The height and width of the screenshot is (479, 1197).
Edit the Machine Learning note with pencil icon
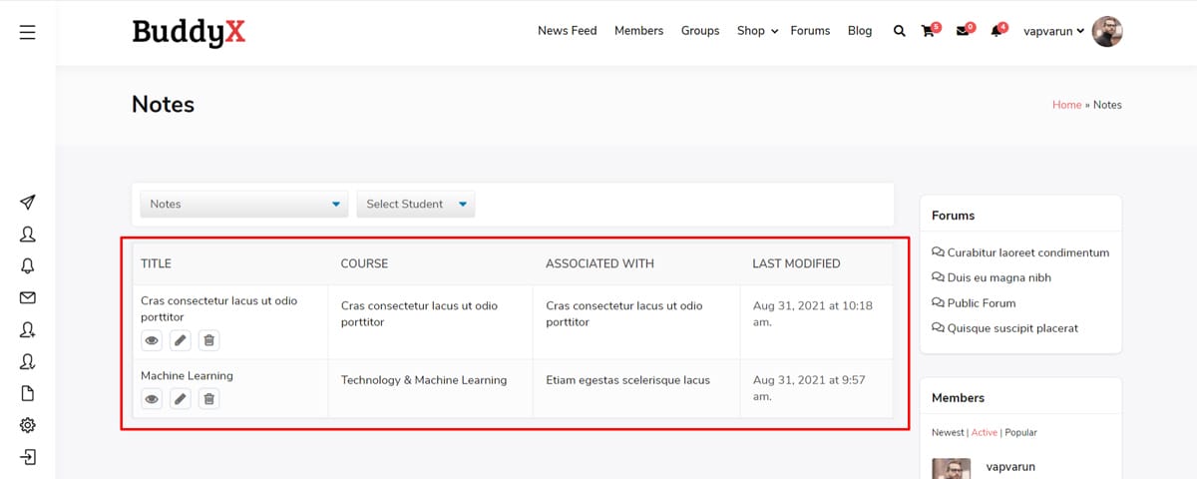coord(180,399)
